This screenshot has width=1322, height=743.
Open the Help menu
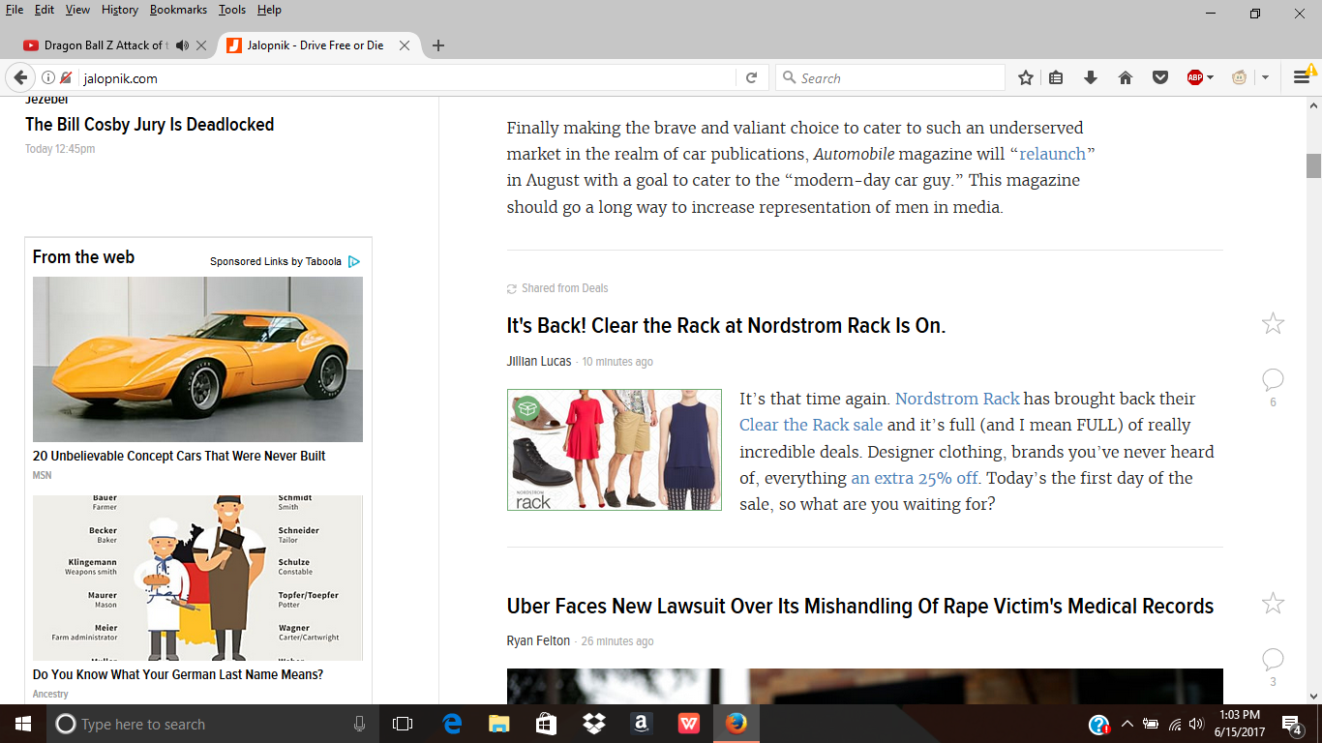[269, 10]
